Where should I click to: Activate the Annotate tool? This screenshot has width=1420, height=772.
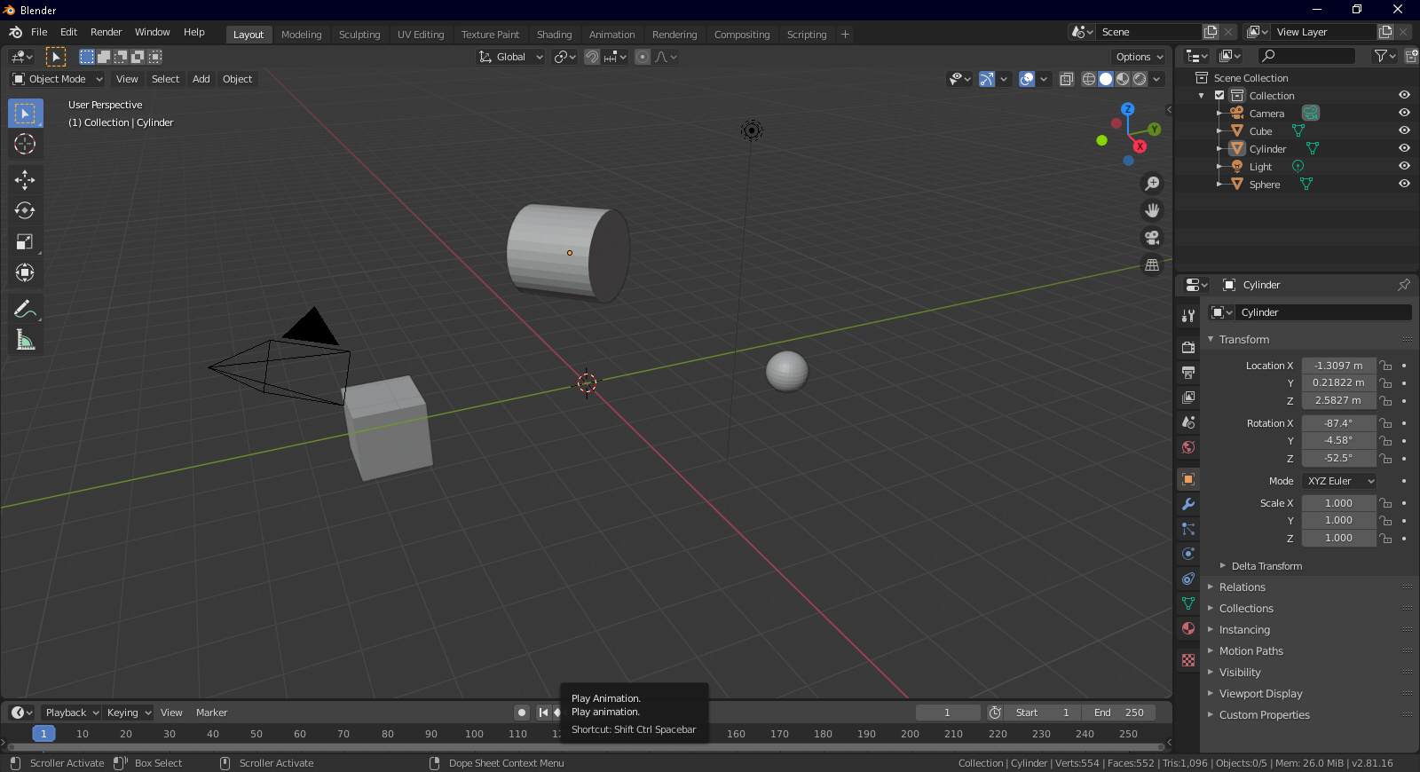point(25,309)
